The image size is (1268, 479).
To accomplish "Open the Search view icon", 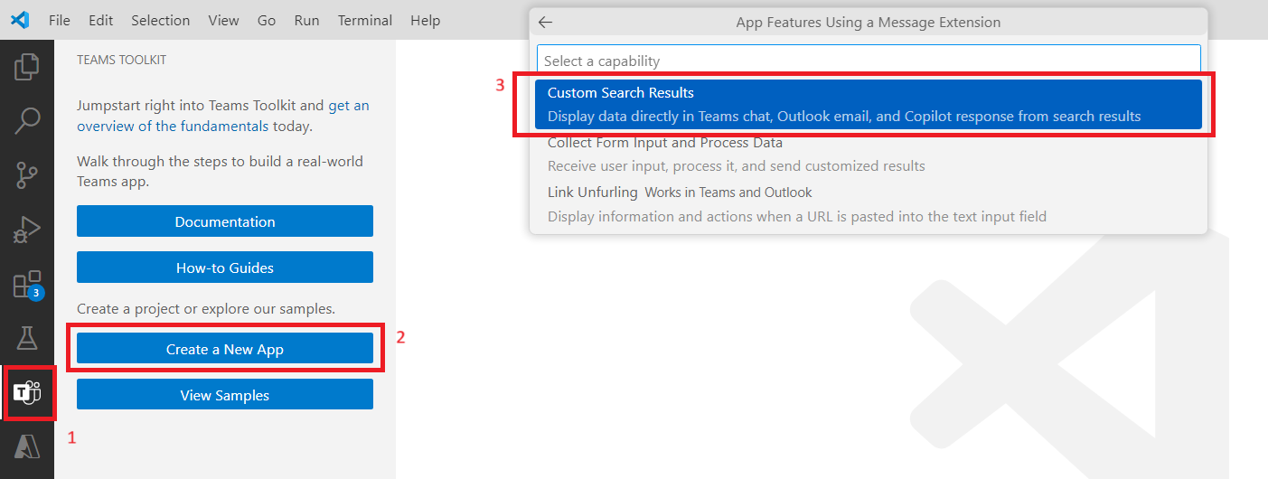I will pos(27,120).
